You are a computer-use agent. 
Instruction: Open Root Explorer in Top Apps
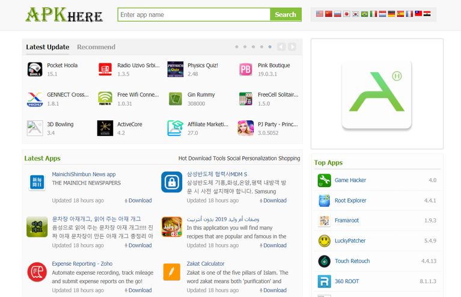coord(351,200)
